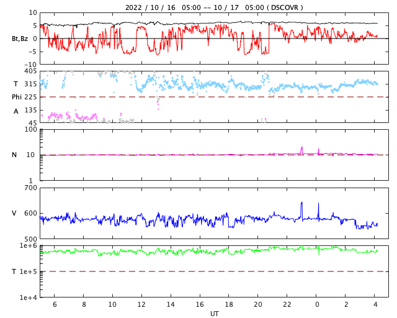Click the "10" hour label on the UT axis
This screenshot has width=397, height=318.
click(112, 304)
